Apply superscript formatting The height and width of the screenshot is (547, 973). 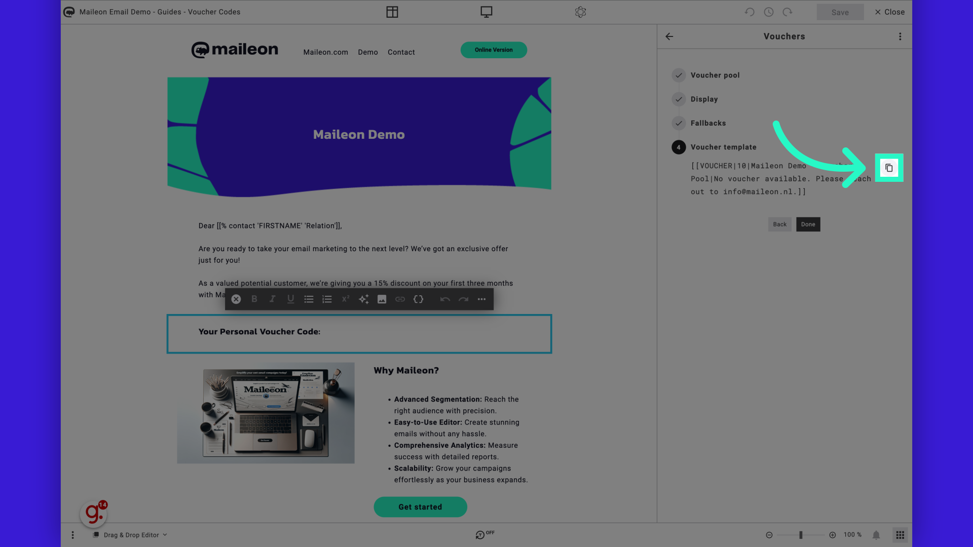pos(346,299)
